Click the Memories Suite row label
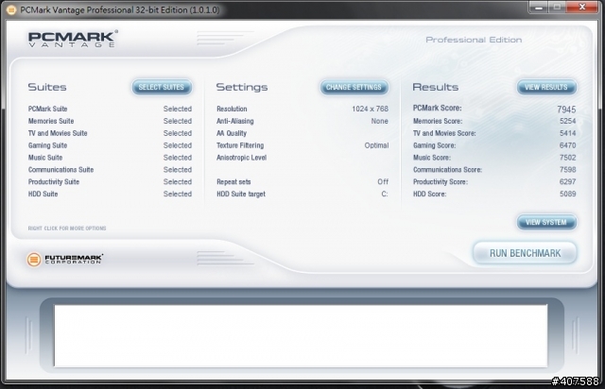The height and width of the screenshot is (389, 605). click(51, 121)
